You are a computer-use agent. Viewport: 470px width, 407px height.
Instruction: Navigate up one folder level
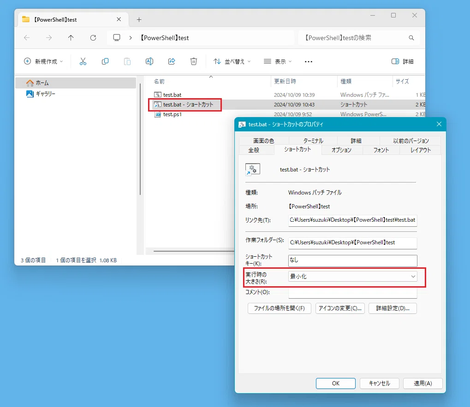pyautogui.click(x=71, y=38)
